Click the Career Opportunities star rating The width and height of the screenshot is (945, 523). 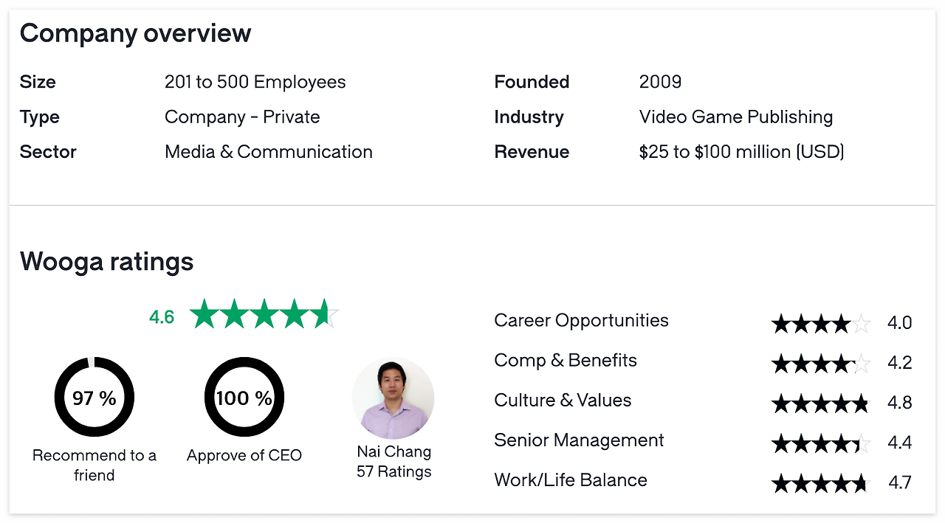[821, 323]
